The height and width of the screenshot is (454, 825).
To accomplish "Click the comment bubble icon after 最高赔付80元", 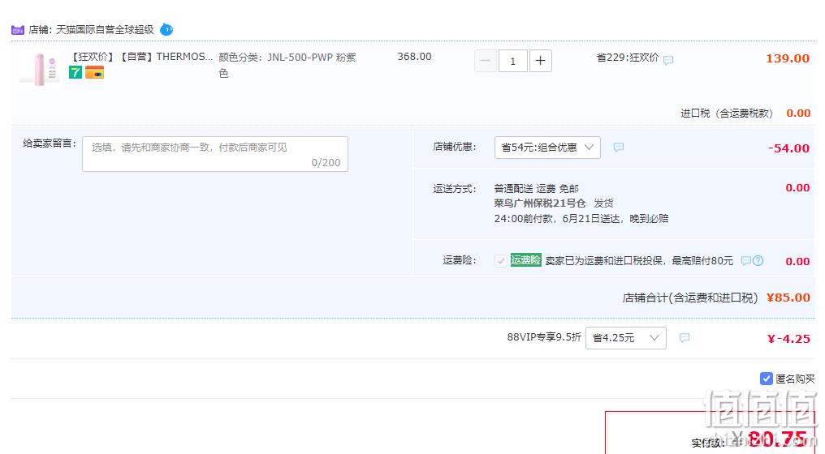I will coord(745,260).
